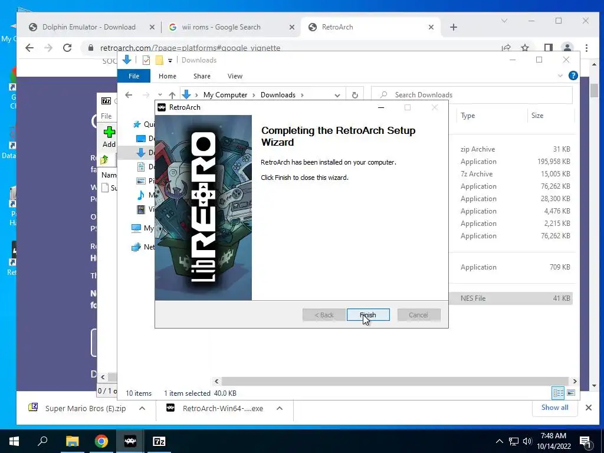Open the notification center icon
Viewport: 604px width, 453px height.
click(586, 442)
